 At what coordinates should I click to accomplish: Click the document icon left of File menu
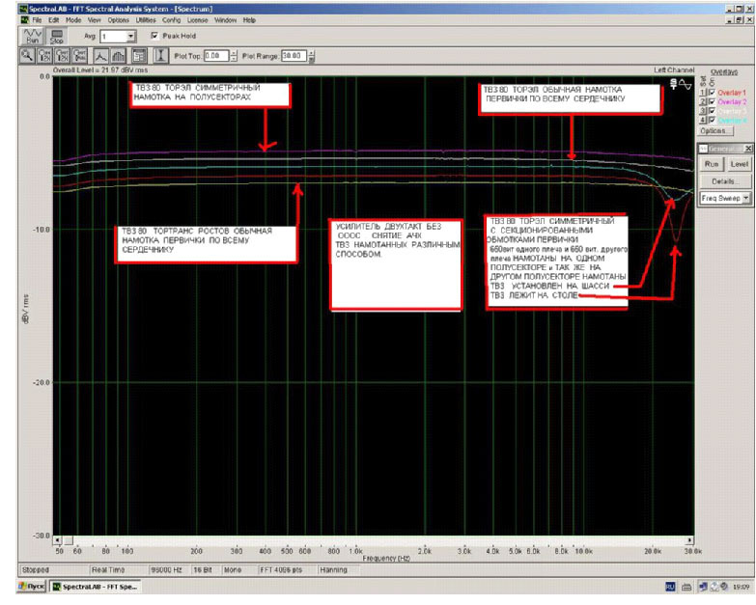[25, 20]
